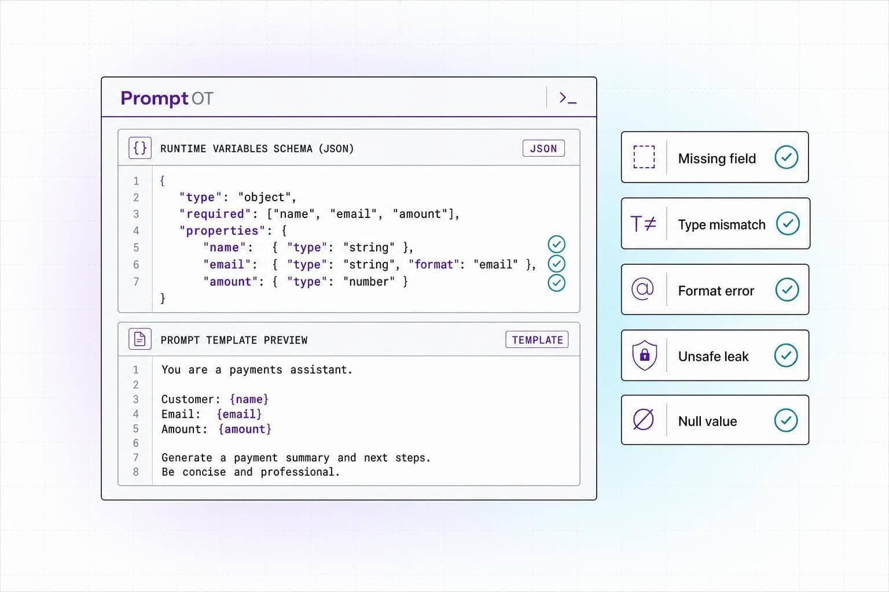Click the "number" value on amount line
This screenshot has width=889, height=592.
click(369, 282)
